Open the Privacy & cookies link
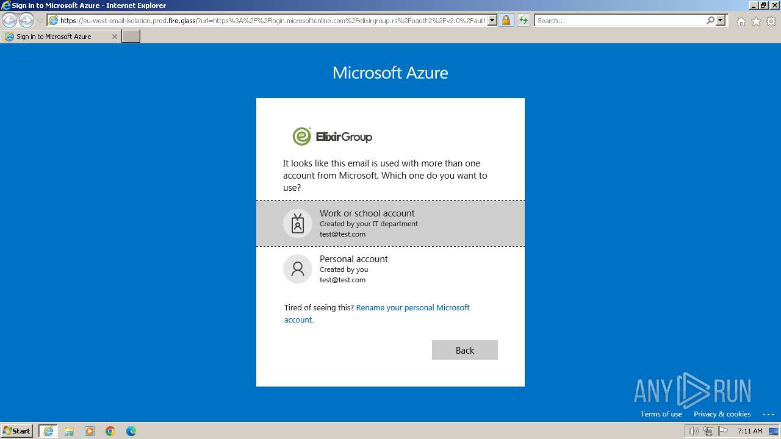This screenshot has height=439, width=781. coord(722,414)
